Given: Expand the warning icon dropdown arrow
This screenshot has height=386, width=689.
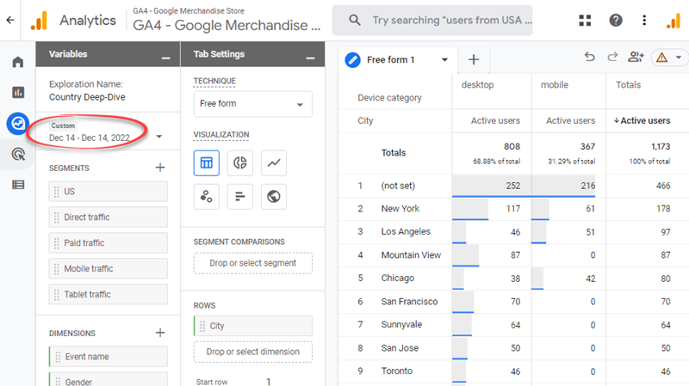Looking at the screenshot, I should point(679,58).
